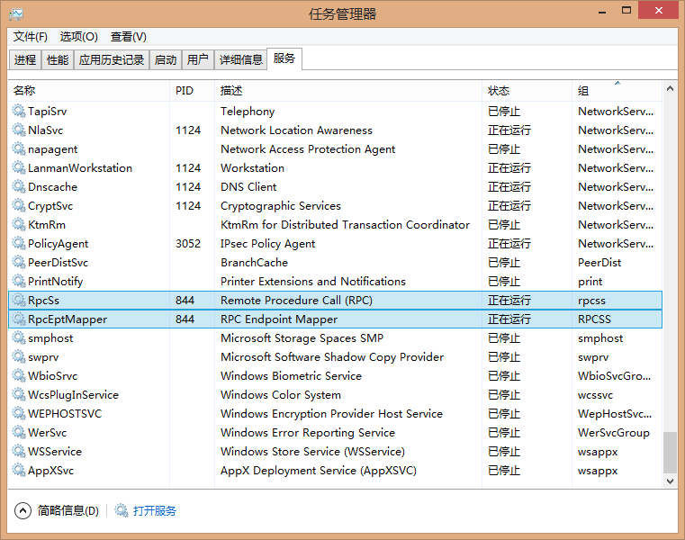Select Windows Error Reporting Service text

pos(308,433)
